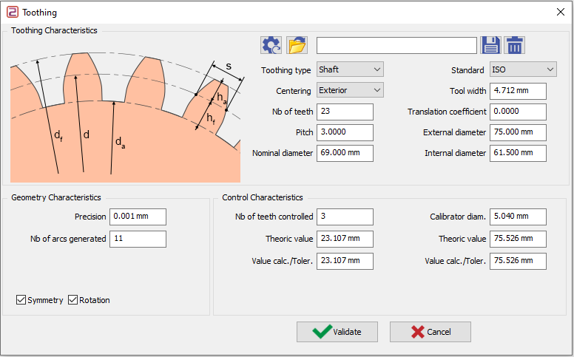The image size is (574, 357).
Task: Save toothing preset with floppy disk icon
Action: click(491, 45)
